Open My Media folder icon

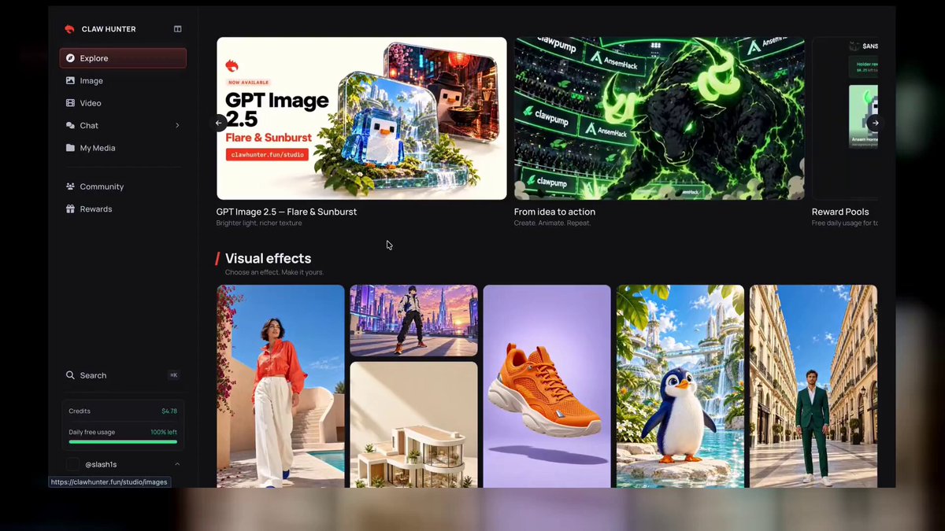point(70,148)
